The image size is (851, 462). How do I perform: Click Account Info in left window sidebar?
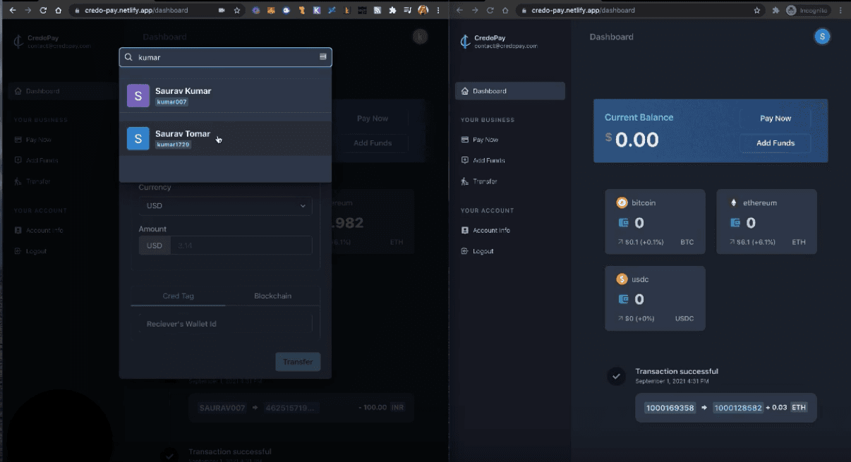39,230
